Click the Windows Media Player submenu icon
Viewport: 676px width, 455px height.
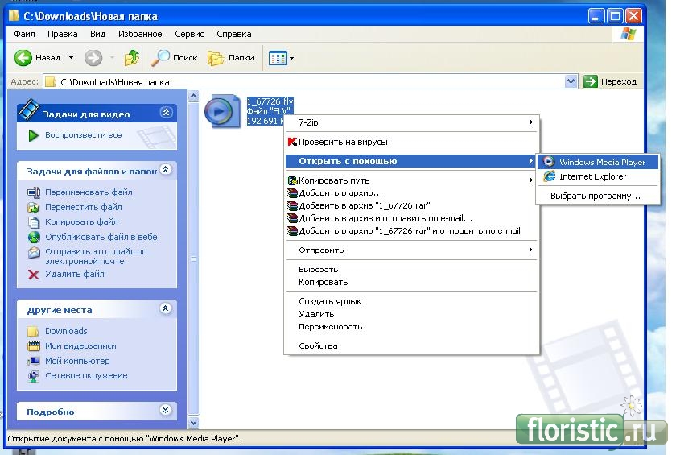coord(549,162)
